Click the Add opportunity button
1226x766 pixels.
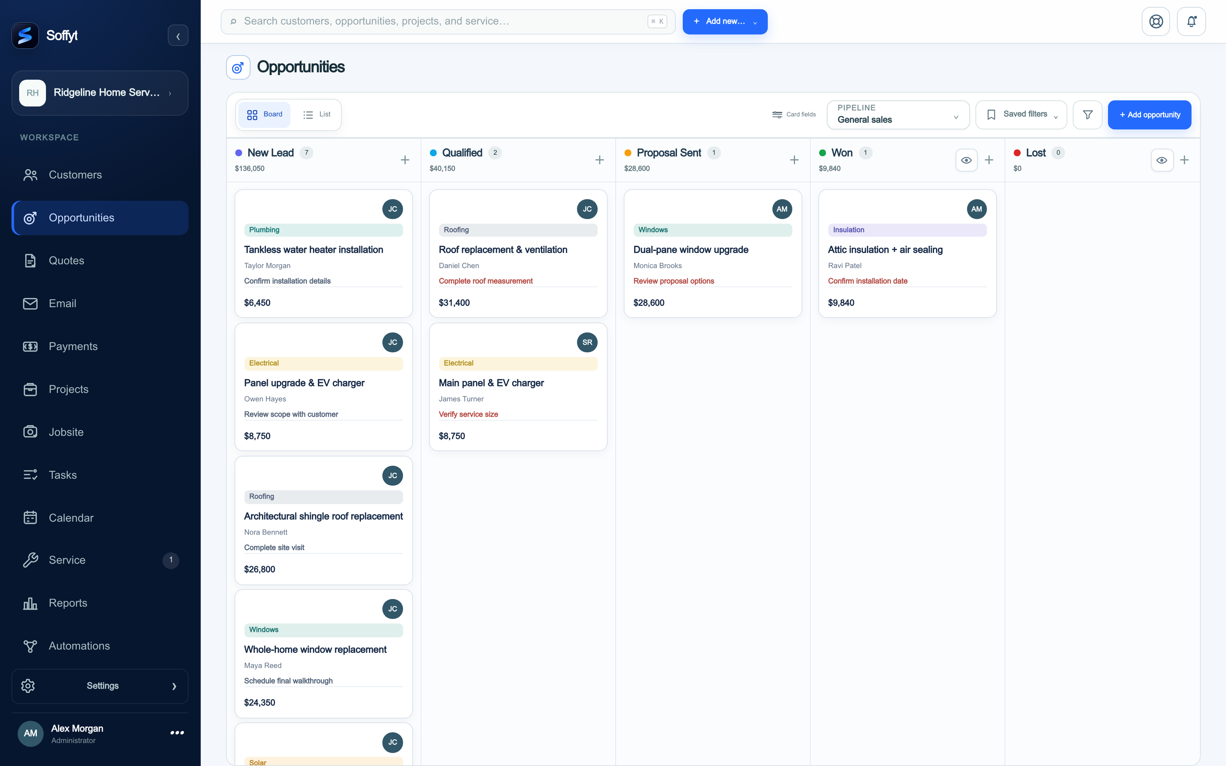(x=1149, y=115)
